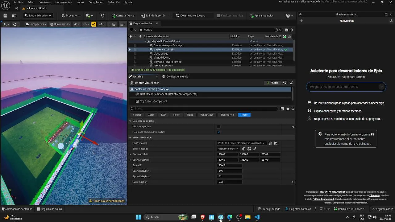This screenshot has width=395, height=222.
Task: Click the save level icon
Action: (x=5, y=15)
